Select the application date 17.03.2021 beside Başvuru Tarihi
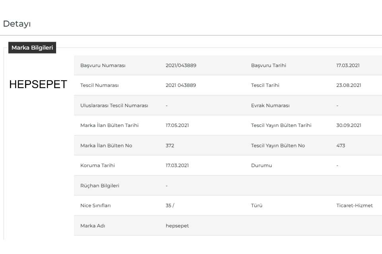 click(x=348, y=65)
